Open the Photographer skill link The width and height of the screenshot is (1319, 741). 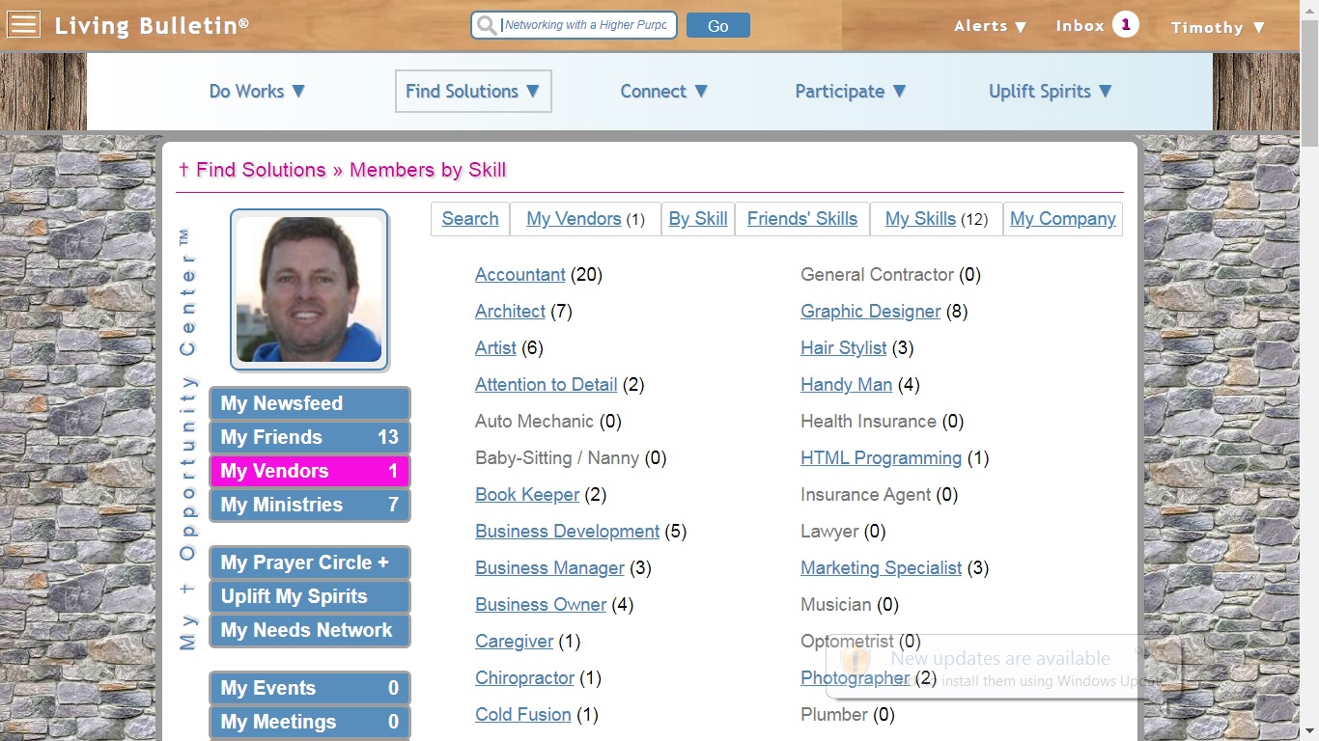pos(855,678)
